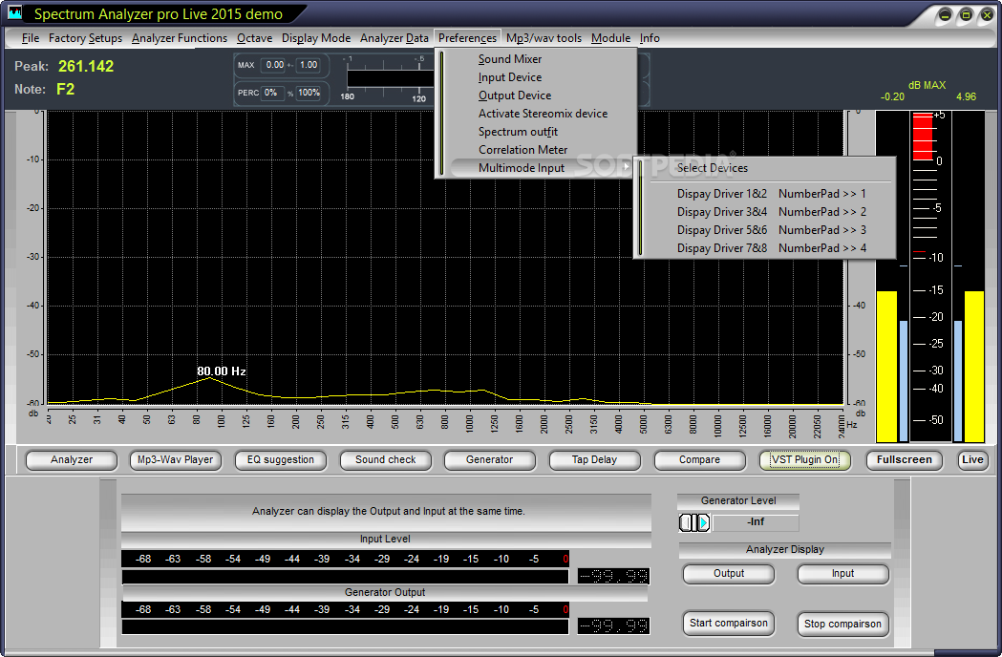This screenshot has height=657, width=1002.
Task: Select Dispay Driver 5&6 NumberPad 3
Action: pyautogui.click(x=771, y=230)
